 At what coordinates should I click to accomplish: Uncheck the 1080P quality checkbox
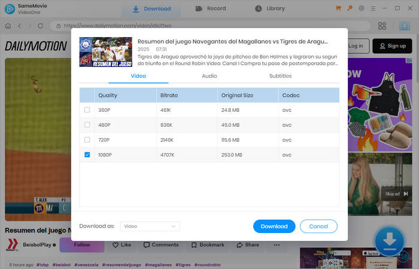click(87, 155)
